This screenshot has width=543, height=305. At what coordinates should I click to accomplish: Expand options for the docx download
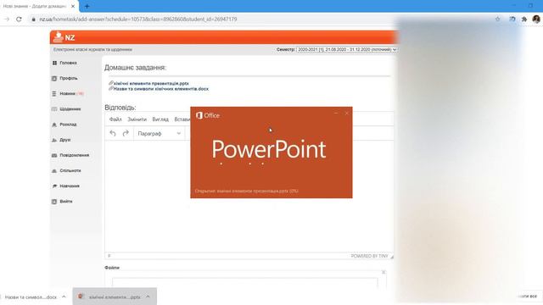(64, 297)
